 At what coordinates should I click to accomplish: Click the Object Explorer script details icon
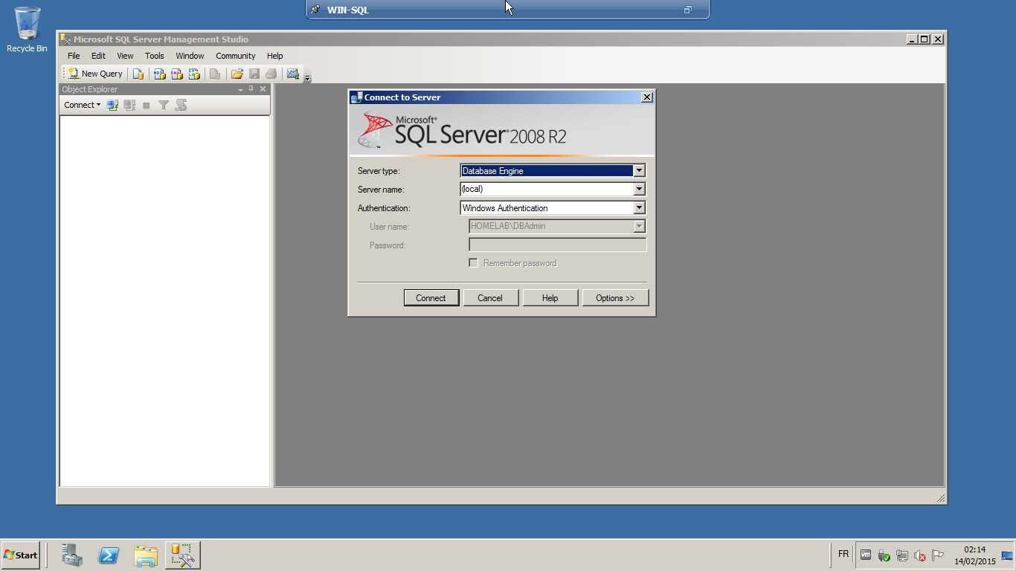pyautogui.click(x=181, y=105)
